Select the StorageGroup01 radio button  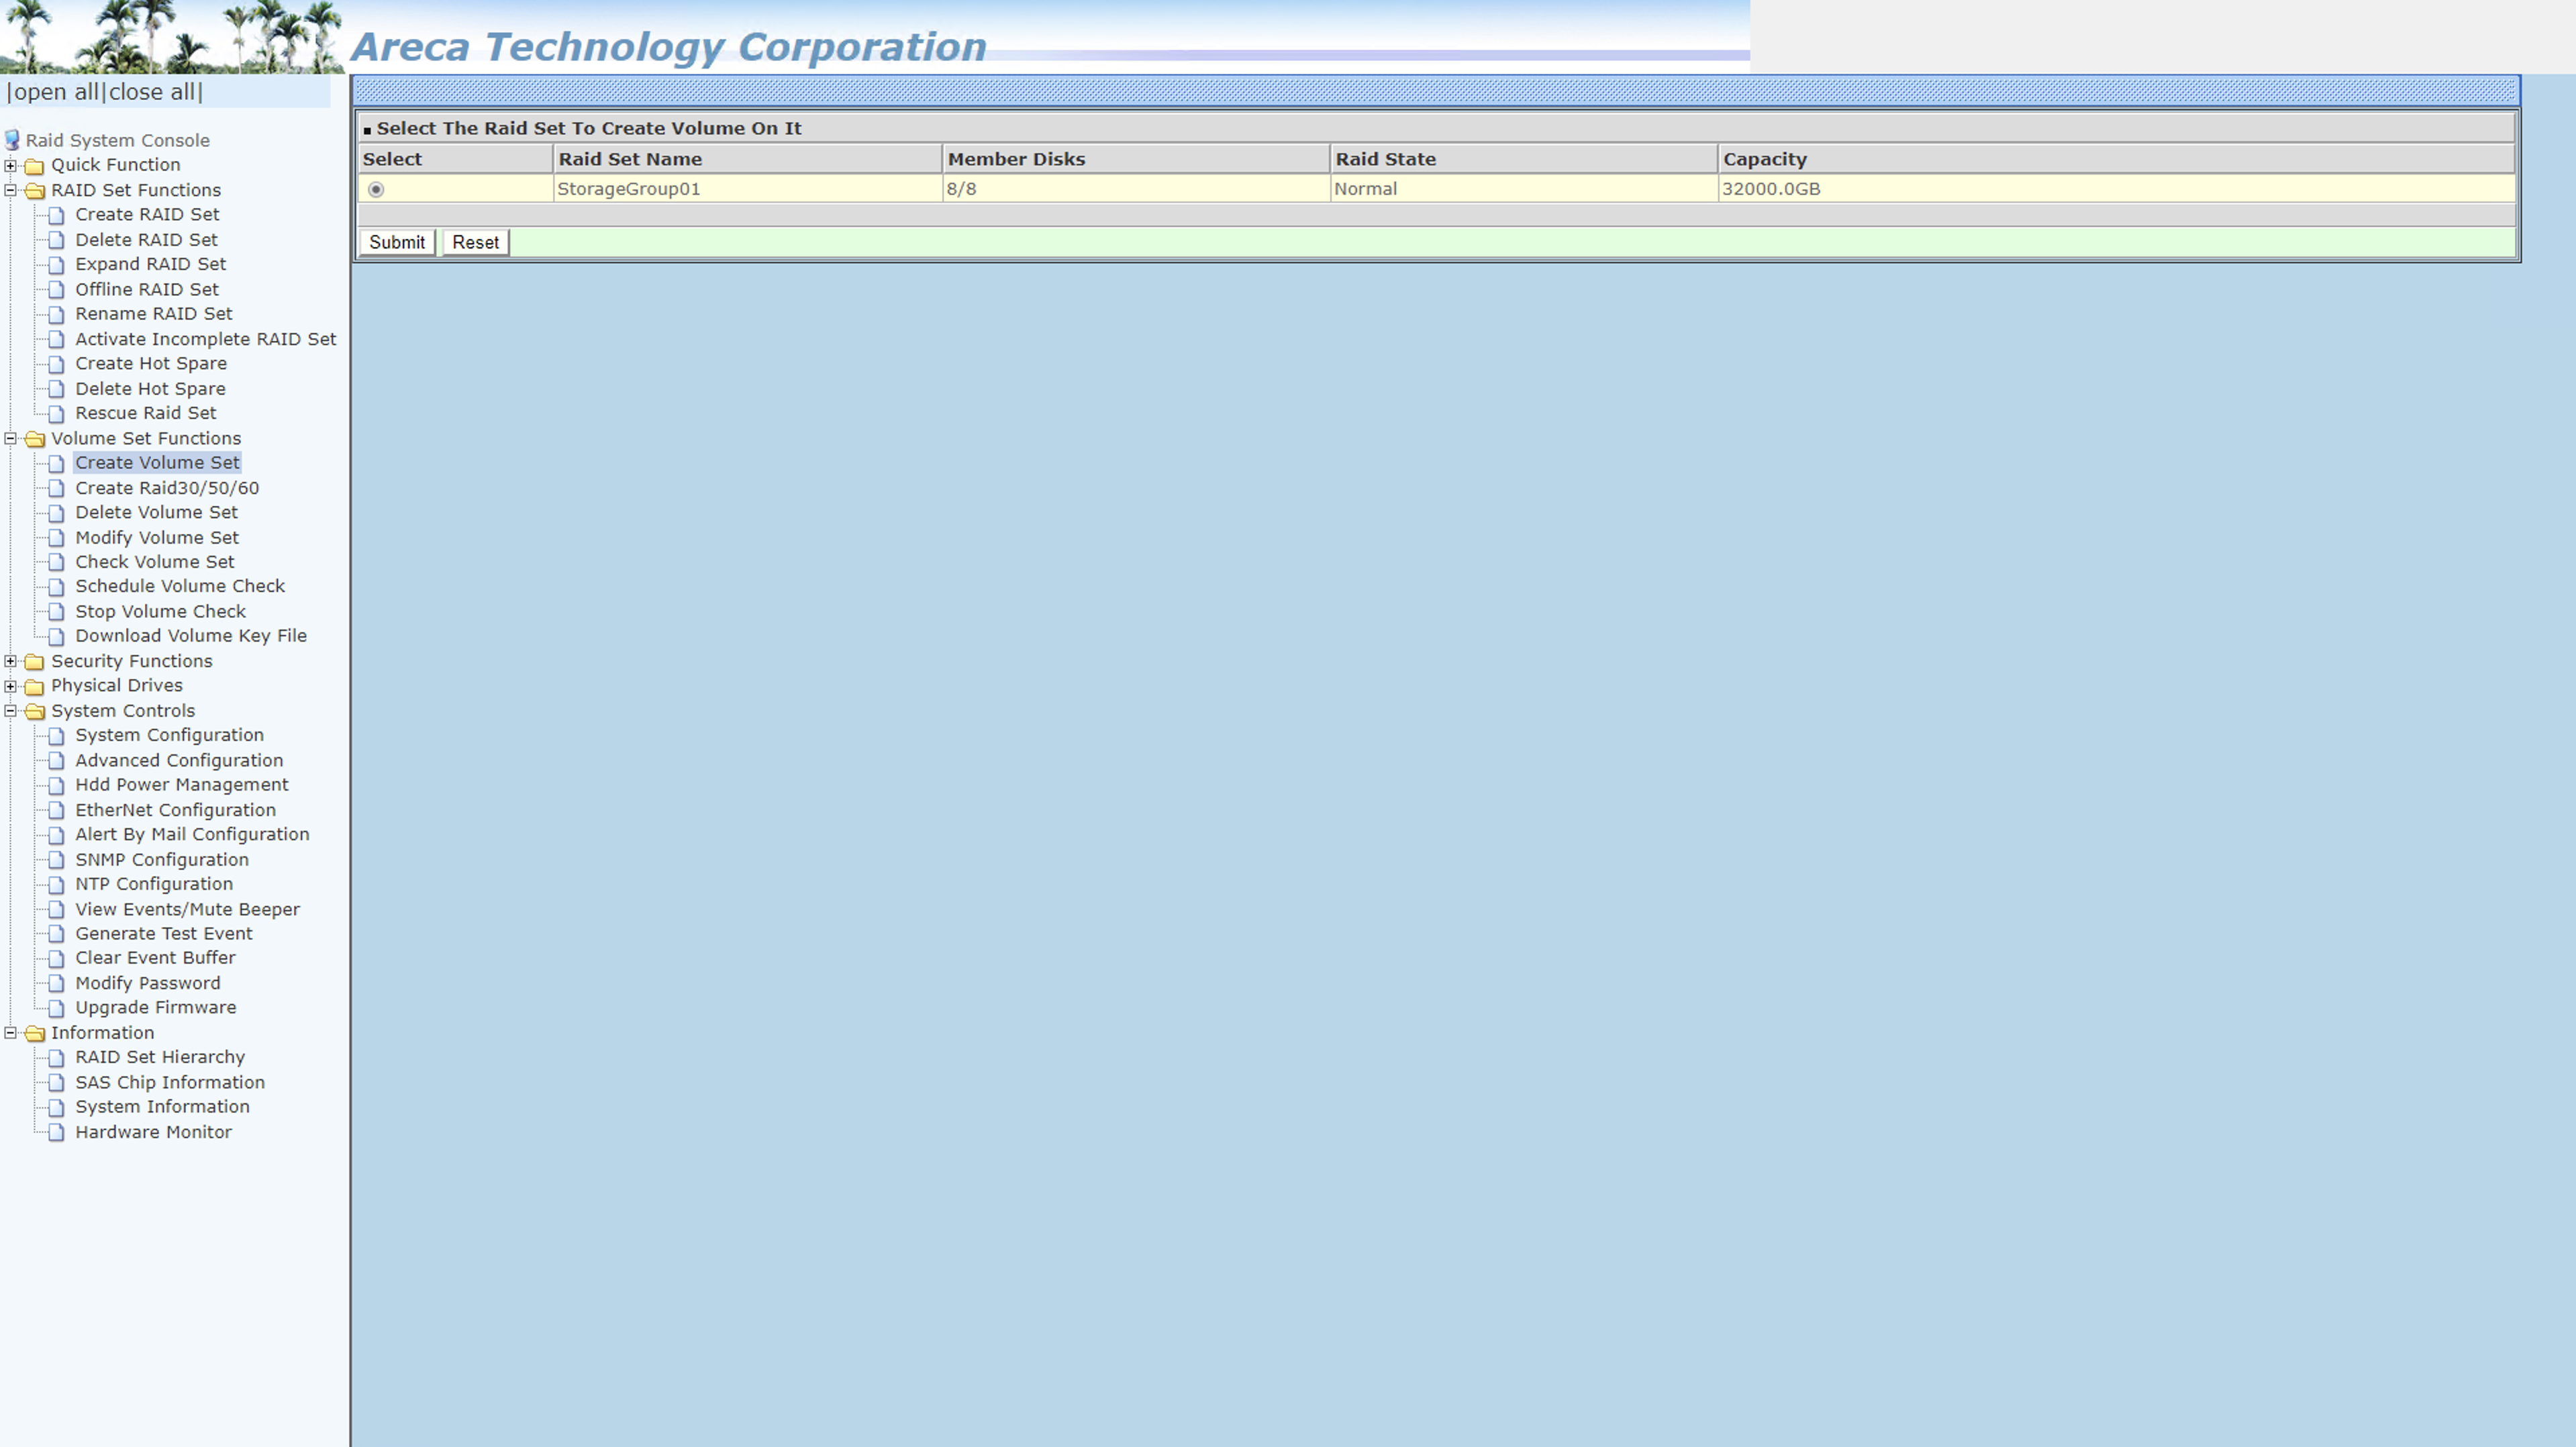click(x=376, y=189)
